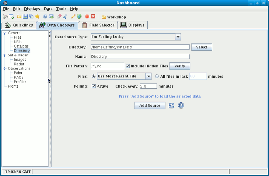This screenshot has height=176, width=269.
Task: Open help with the blue question mark icon
Action: 181,106
